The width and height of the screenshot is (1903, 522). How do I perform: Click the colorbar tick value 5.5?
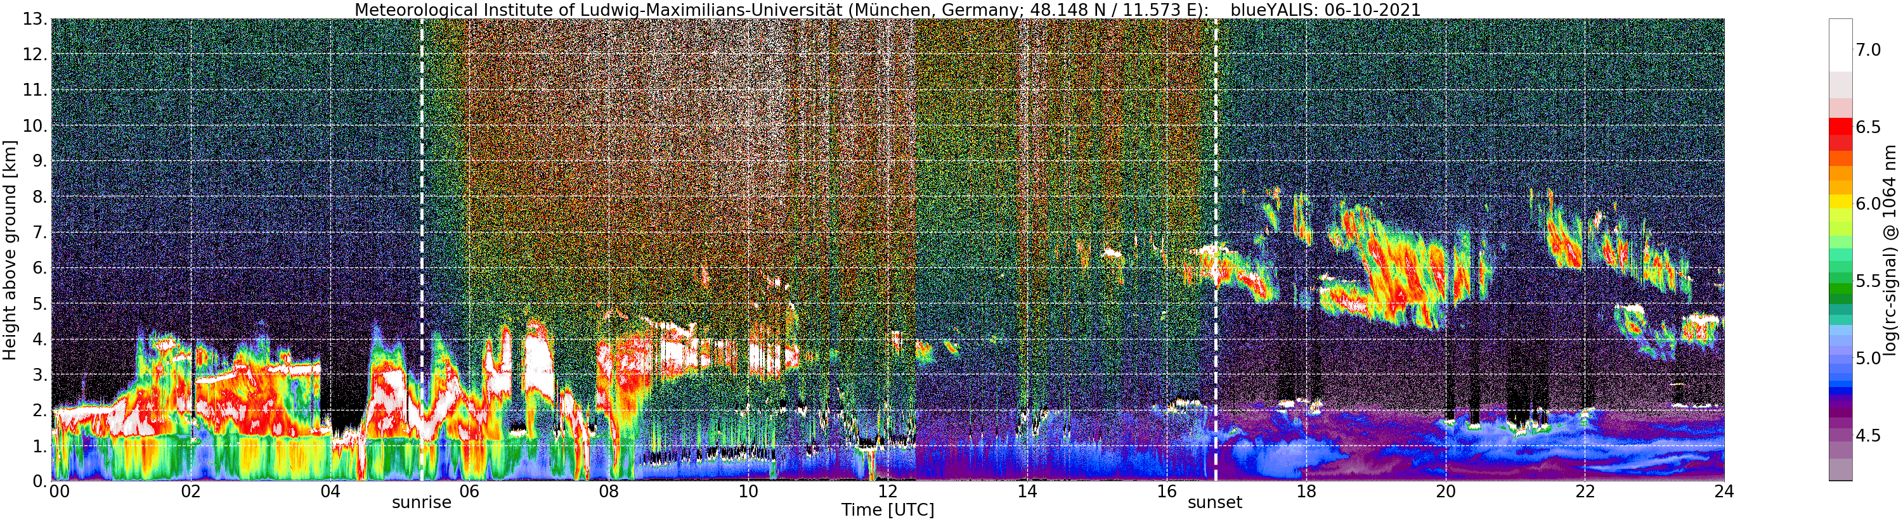point(1869,281)
